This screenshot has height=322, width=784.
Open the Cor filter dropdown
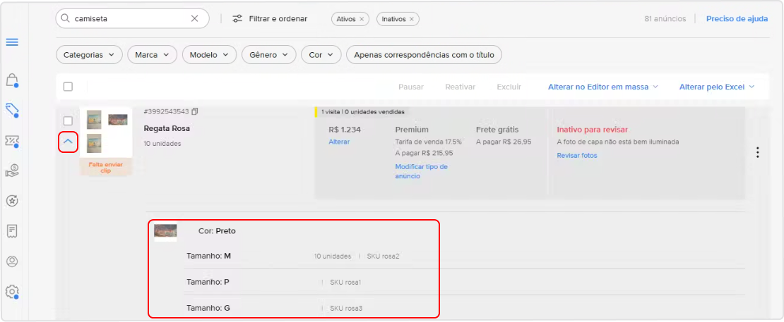pos(321,55)
